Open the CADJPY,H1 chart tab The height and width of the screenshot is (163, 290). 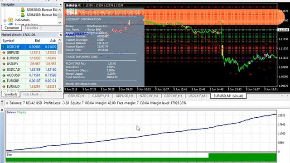click(101, 96)
